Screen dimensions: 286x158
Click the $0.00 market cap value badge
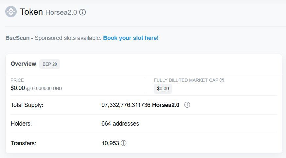click(163, 89)
